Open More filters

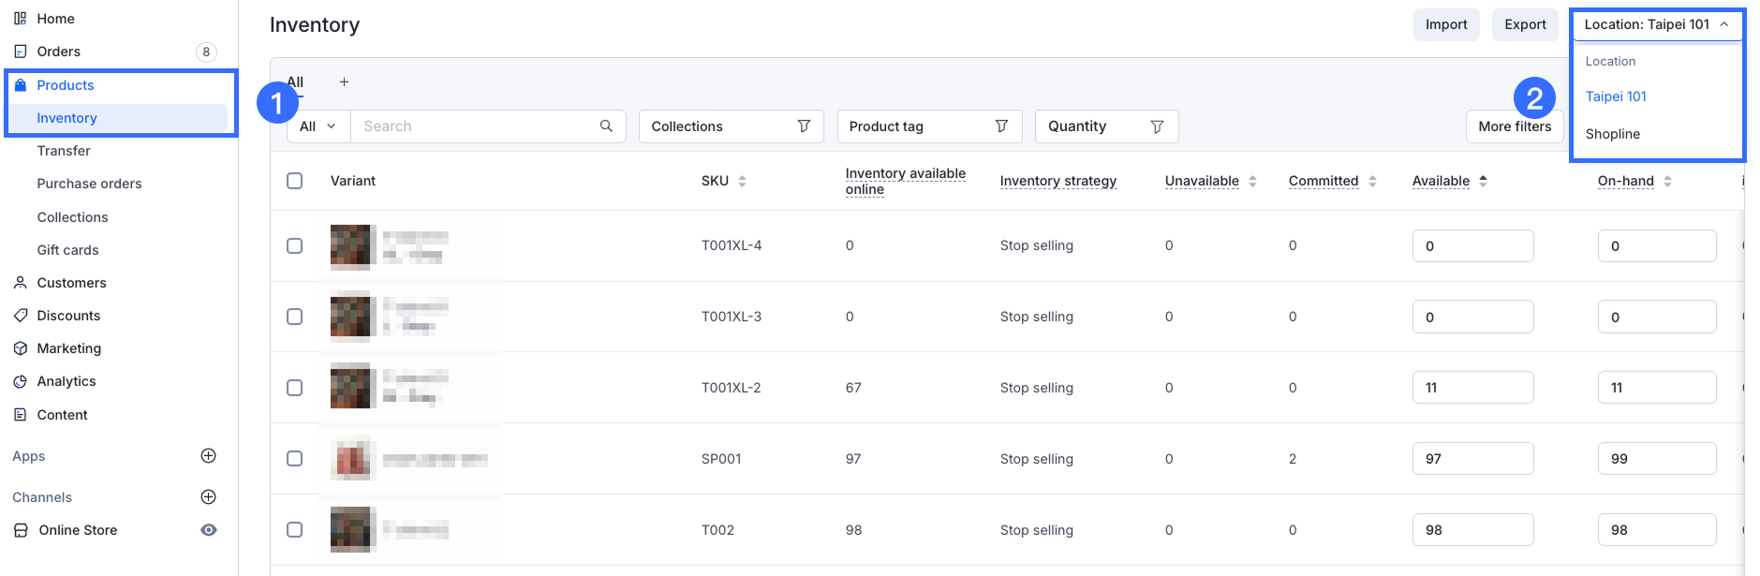tap(1514, 126)
